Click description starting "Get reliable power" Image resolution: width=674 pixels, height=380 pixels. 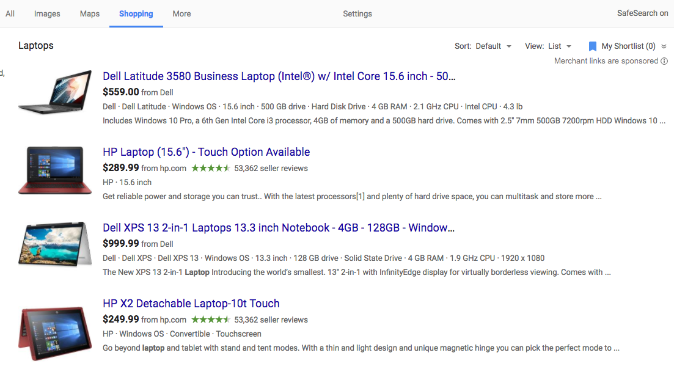point(352,197)
